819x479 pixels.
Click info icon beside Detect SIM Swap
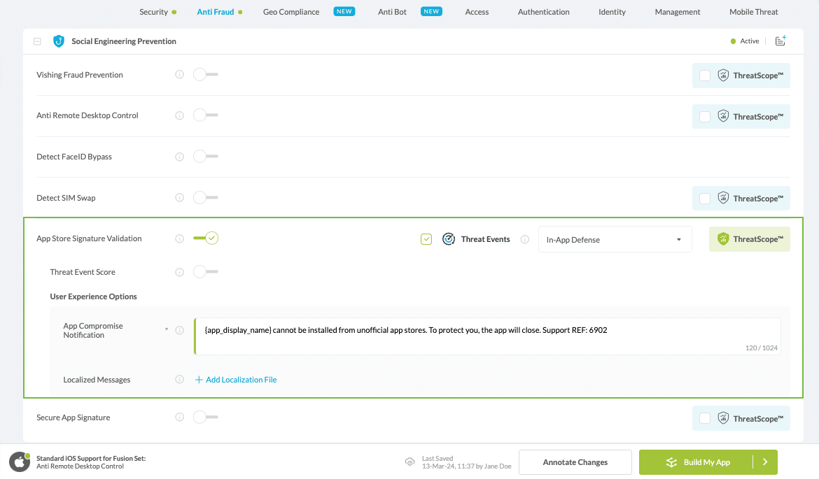(179, 198)
